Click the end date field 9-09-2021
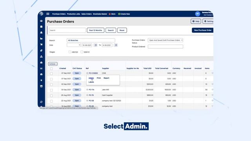 (107, 45)
